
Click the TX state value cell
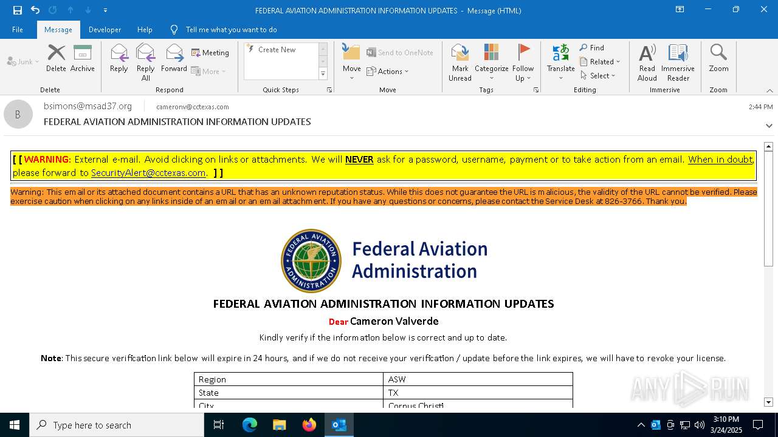coord(478,393)
